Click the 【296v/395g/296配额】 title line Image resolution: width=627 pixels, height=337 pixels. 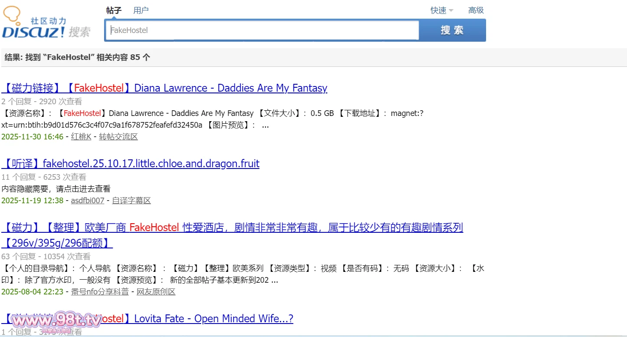pyautogui.click(x=57, y=243)
